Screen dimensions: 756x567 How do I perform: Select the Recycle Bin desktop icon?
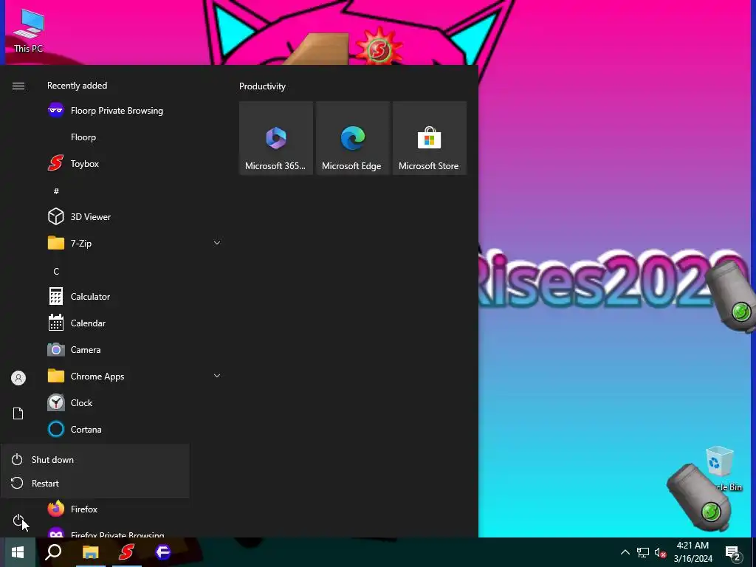[721, 469]
